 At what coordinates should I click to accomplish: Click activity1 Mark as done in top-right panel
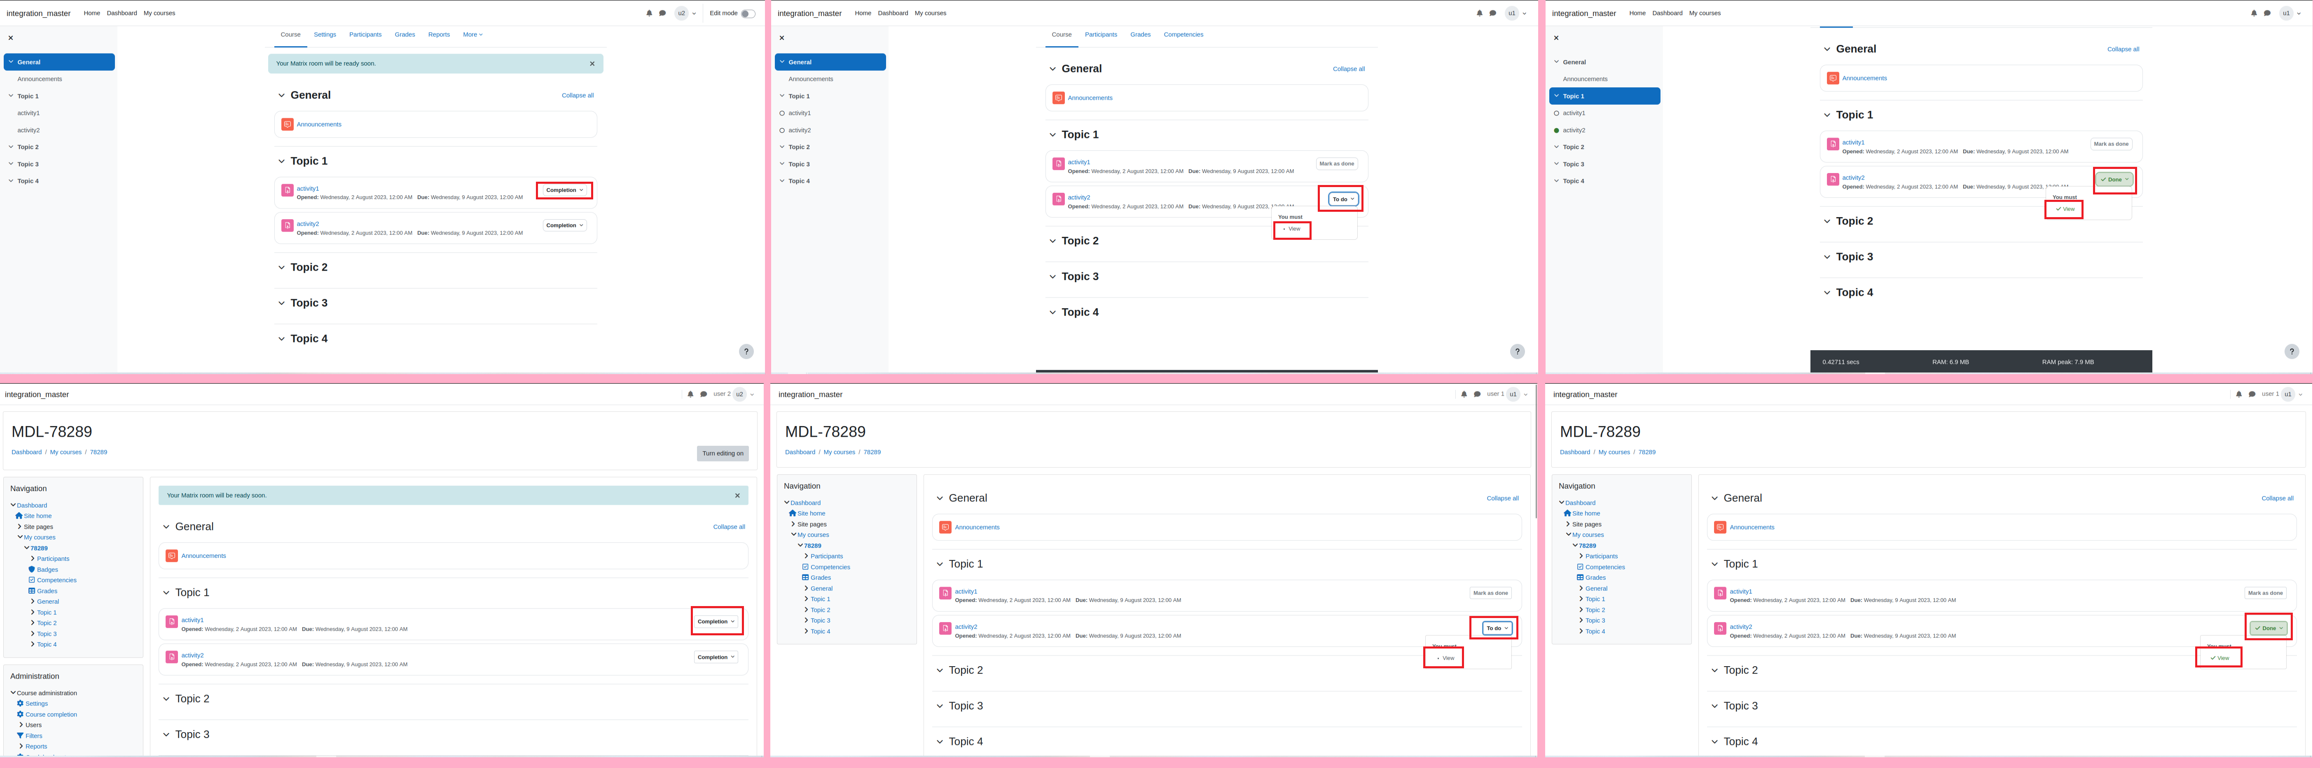pos(2111,144)
